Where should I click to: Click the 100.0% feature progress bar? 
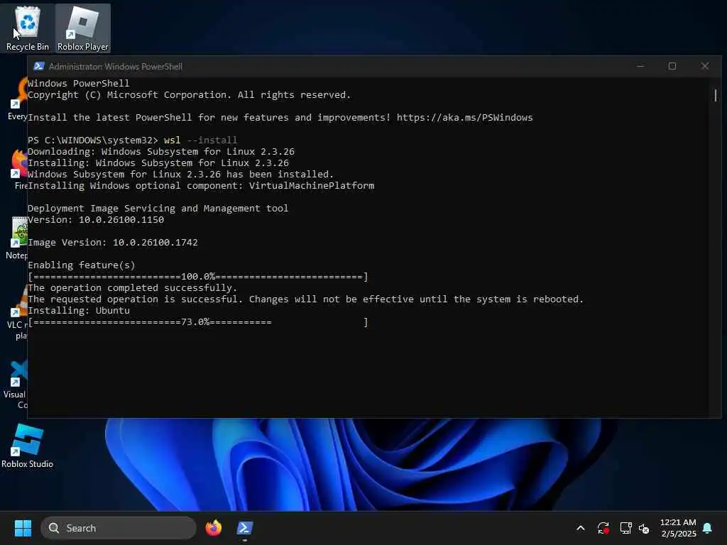pos(198,277)
